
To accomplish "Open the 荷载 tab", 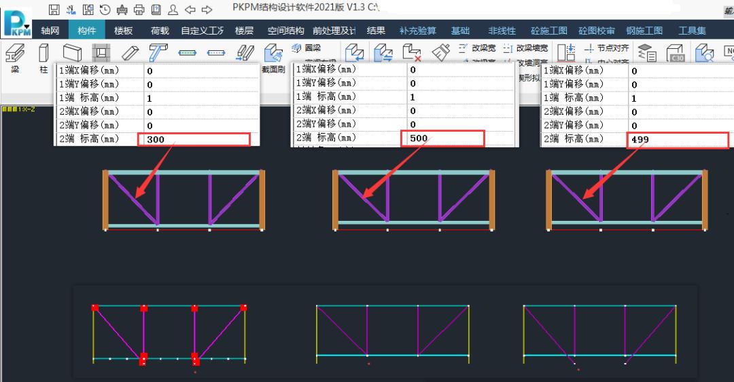I will [x=160, y=31].
